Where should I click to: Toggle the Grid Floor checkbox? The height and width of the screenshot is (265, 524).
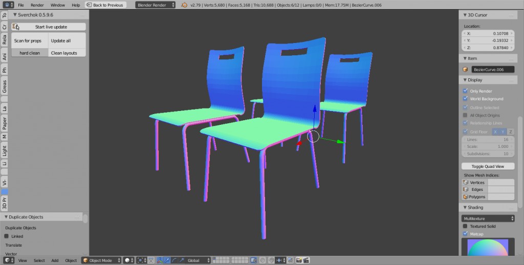pyautogui.click(x=465, y=131)
